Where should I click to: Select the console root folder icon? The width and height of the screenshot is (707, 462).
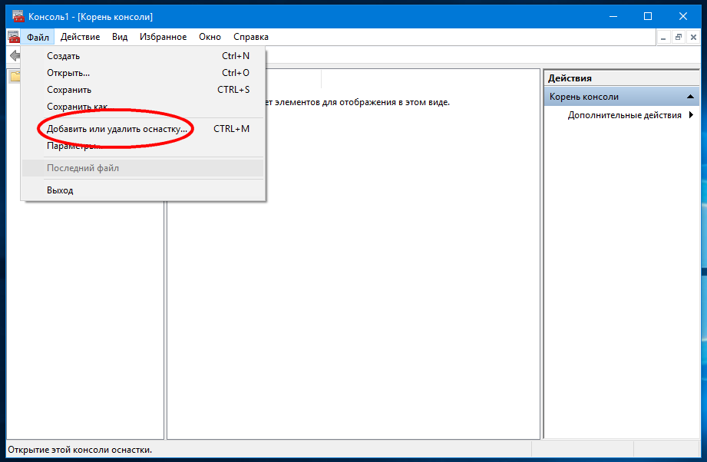15,77
